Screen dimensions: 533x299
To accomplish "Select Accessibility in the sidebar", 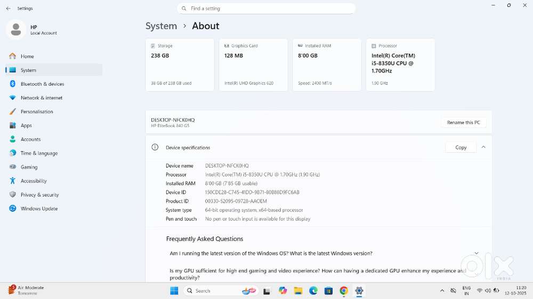I will tap(33, 181).
